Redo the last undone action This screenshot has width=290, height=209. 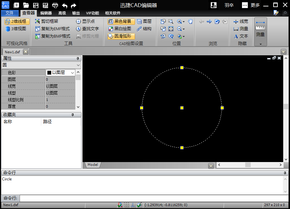[x=73, y=6]
